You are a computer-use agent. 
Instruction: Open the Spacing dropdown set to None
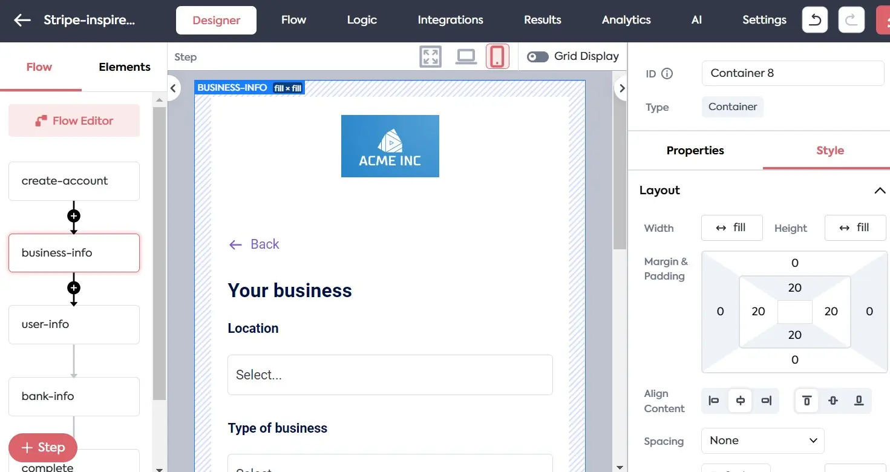[762, 441]
